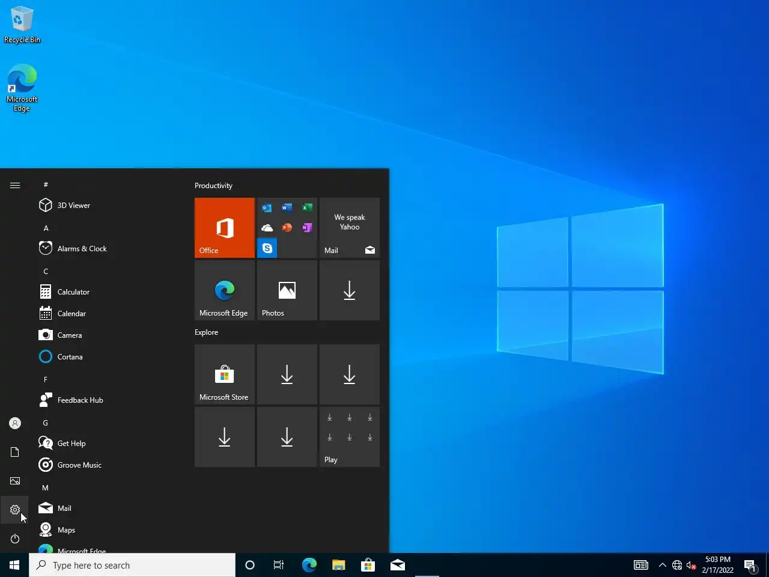This screenshot has height=577, width=769.
Task: Open Mail from the taskbar
Action: [x=398, y=565]
